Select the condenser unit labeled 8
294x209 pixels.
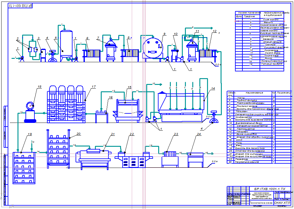point(130,55)
